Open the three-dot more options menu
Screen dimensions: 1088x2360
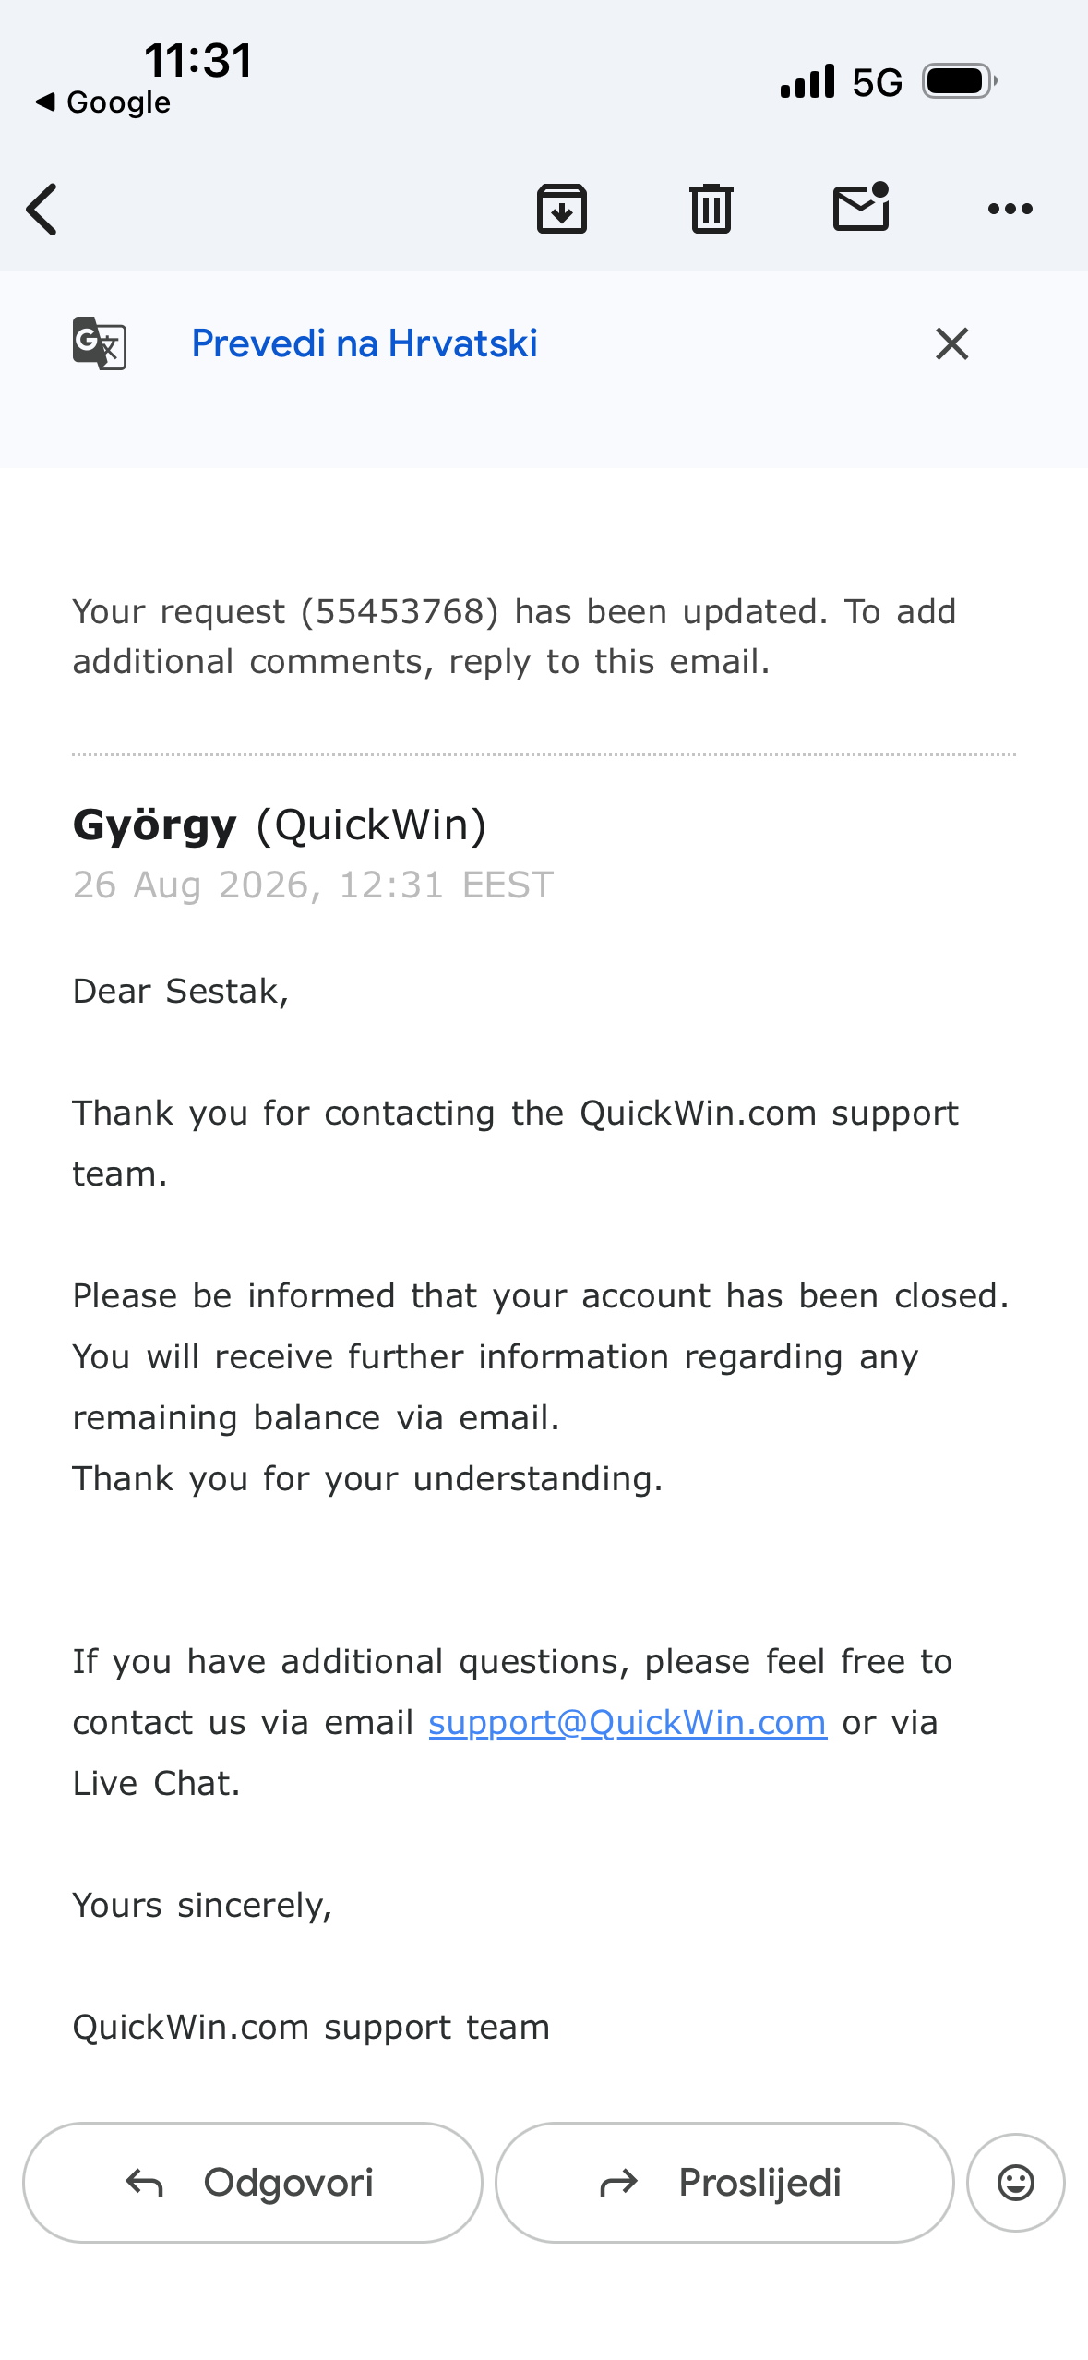1010,210
